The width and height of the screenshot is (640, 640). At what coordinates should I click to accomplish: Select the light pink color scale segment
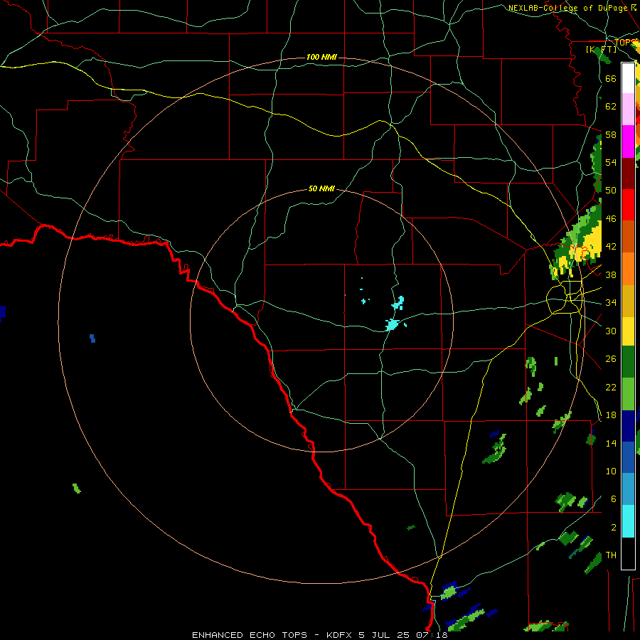pyautogui.click(x=628, y=109)
